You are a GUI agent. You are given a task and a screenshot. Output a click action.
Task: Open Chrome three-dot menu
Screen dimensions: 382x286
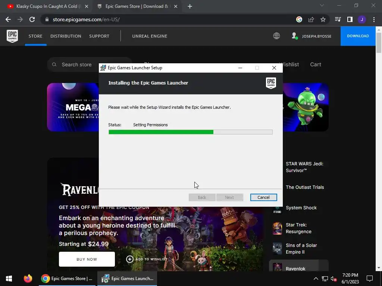pyautogui.click(x=374, y=19)
